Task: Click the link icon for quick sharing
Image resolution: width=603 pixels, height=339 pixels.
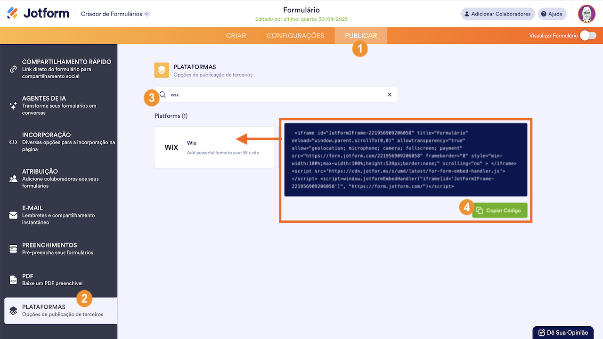Action: tap(13, 69)
